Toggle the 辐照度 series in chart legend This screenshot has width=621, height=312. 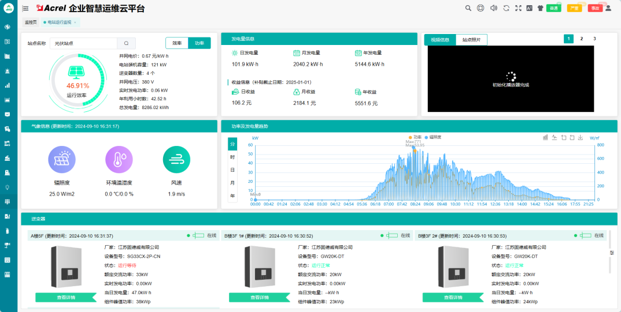click(433, 137)
